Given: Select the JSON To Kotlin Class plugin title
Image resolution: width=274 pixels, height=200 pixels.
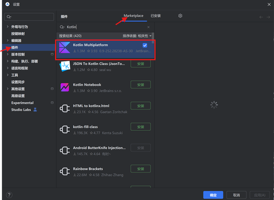Looking at the screenshot, I should (99, 64).
